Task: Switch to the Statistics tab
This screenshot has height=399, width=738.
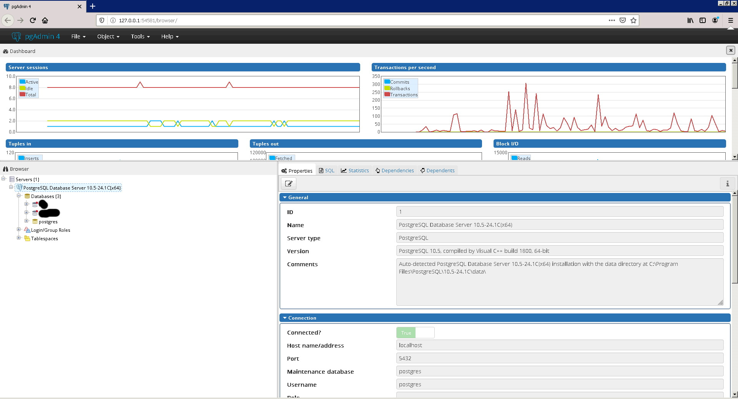Action: click(x=355, y=170)
